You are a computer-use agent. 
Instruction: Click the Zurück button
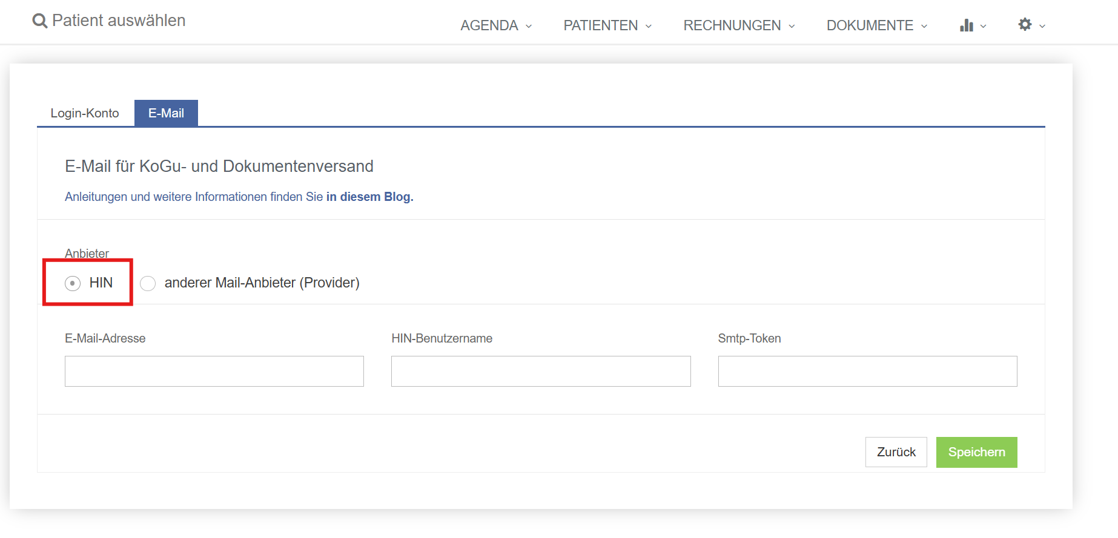[x=896, y=452]
